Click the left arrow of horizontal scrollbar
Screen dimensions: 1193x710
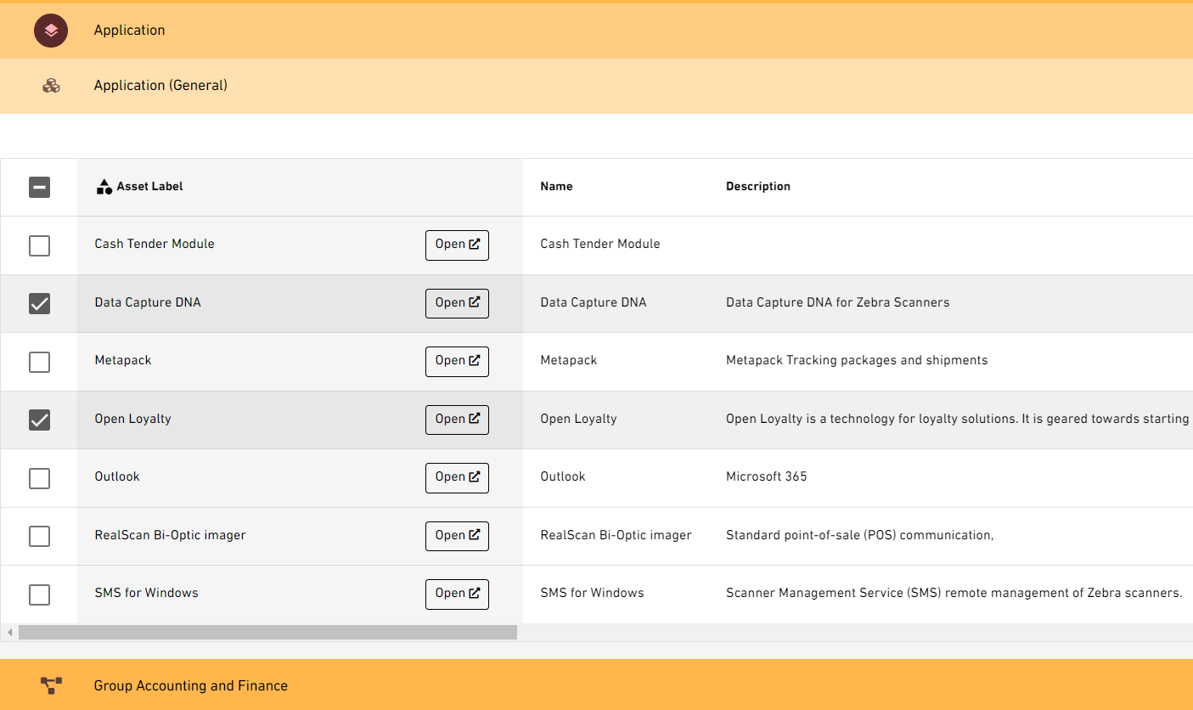[x=9, y=633]
